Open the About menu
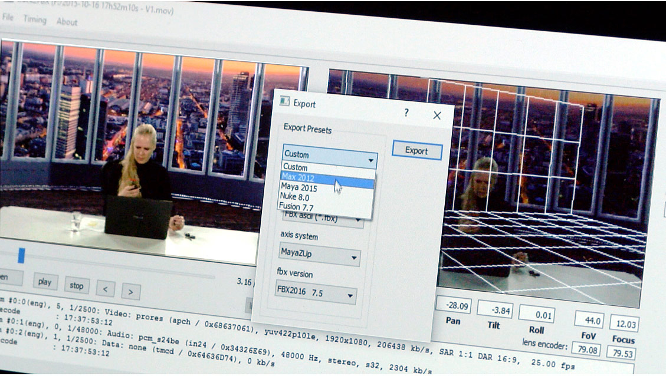Image resolution: width=666 pixels, height=376 pixels. [67, 22]
